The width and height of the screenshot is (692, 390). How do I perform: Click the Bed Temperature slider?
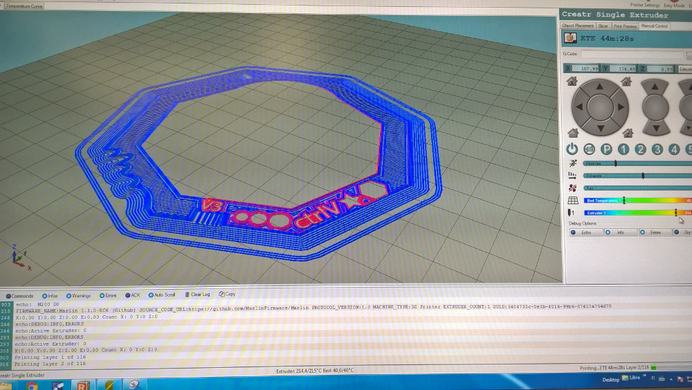click(x=638, y=201)
